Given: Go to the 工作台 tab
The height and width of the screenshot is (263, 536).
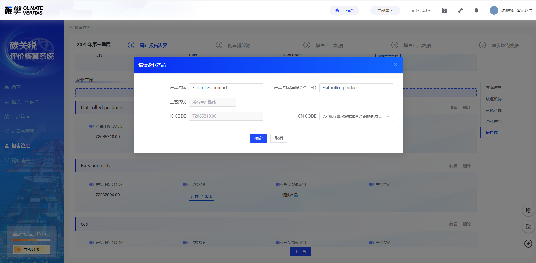Looking at the screenshot, I should pos(344,10).
